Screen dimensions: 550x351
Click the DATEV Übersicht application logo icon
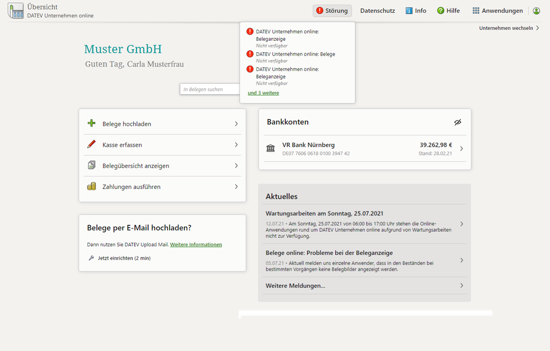[x=16, y=10]
